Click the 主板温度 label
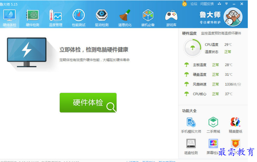Viewport: 257px width, 162px height. (x=199, y=65)
